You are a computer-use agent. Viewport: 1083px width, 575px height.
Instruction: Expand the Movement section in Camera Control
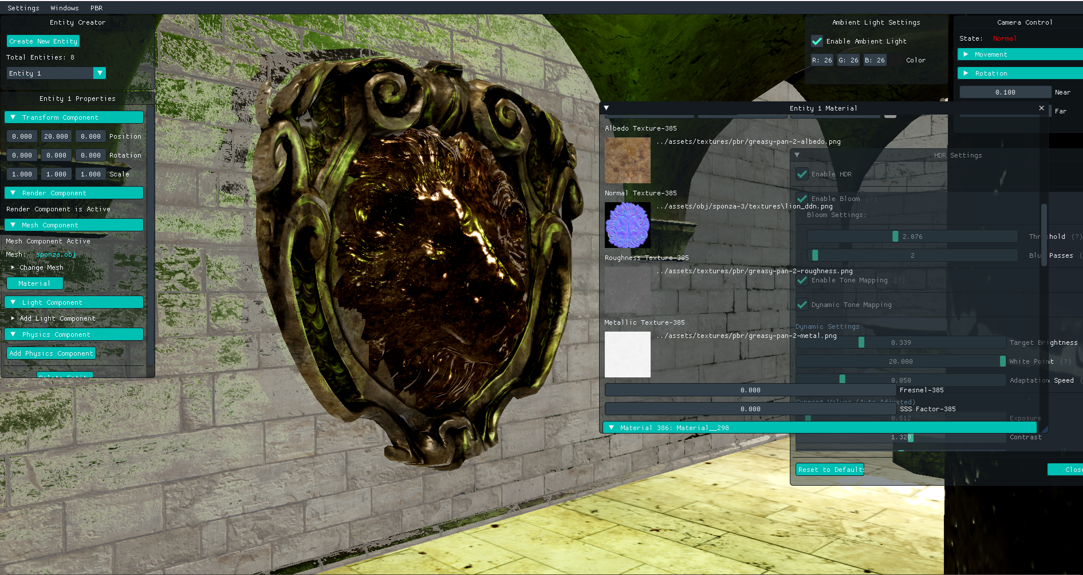(x=1020, y=54)
